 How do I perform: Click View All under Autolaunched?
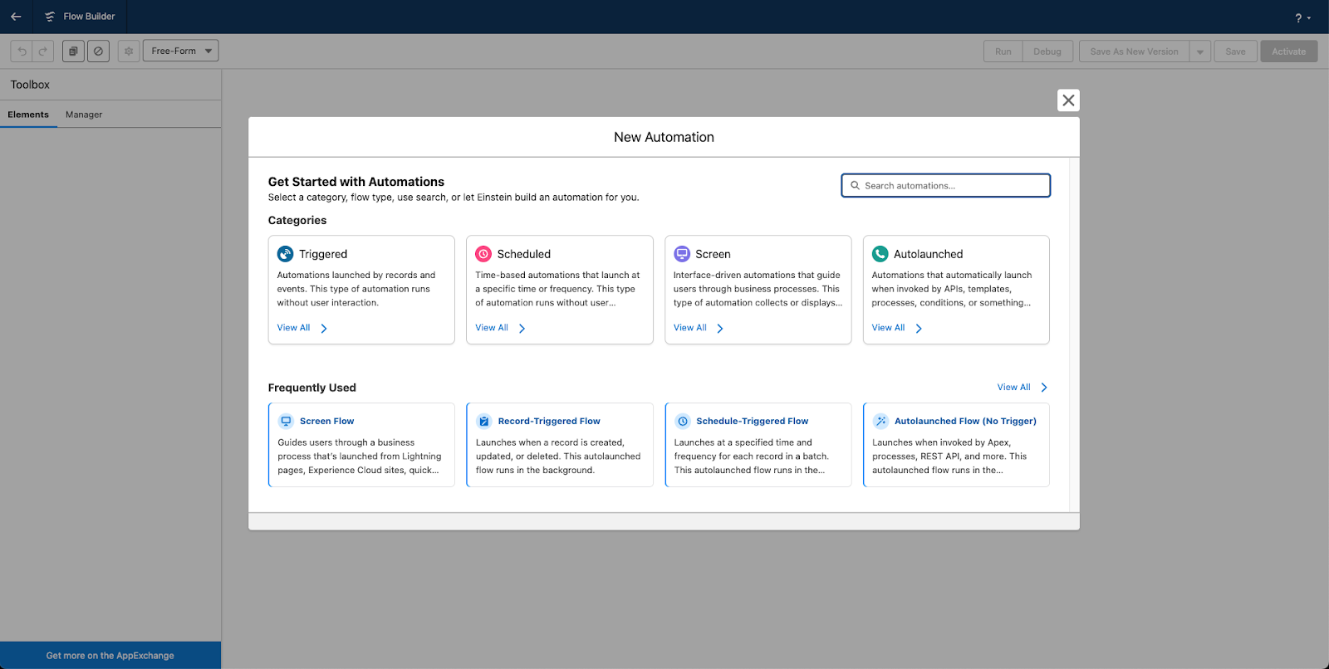click(x=888, y=328)
